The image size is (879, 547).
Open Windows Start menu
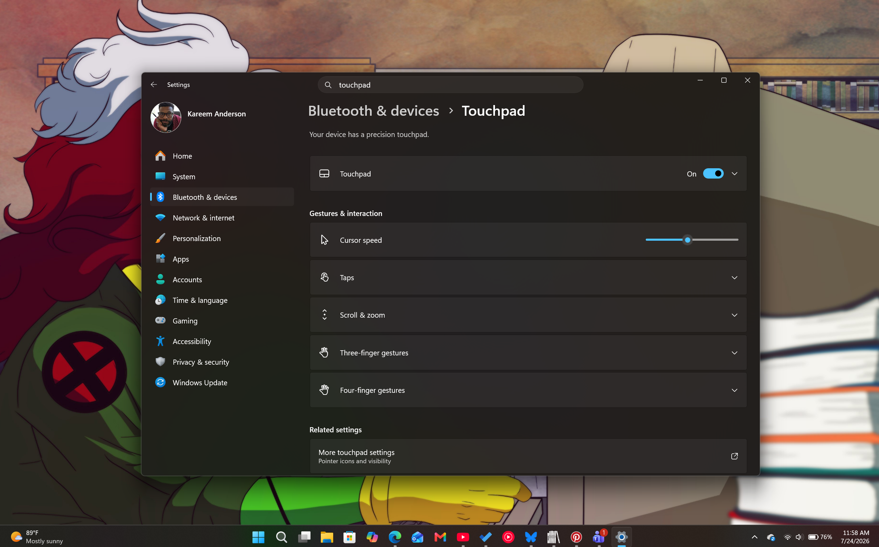pyautogui.click(x=258, y=537)
